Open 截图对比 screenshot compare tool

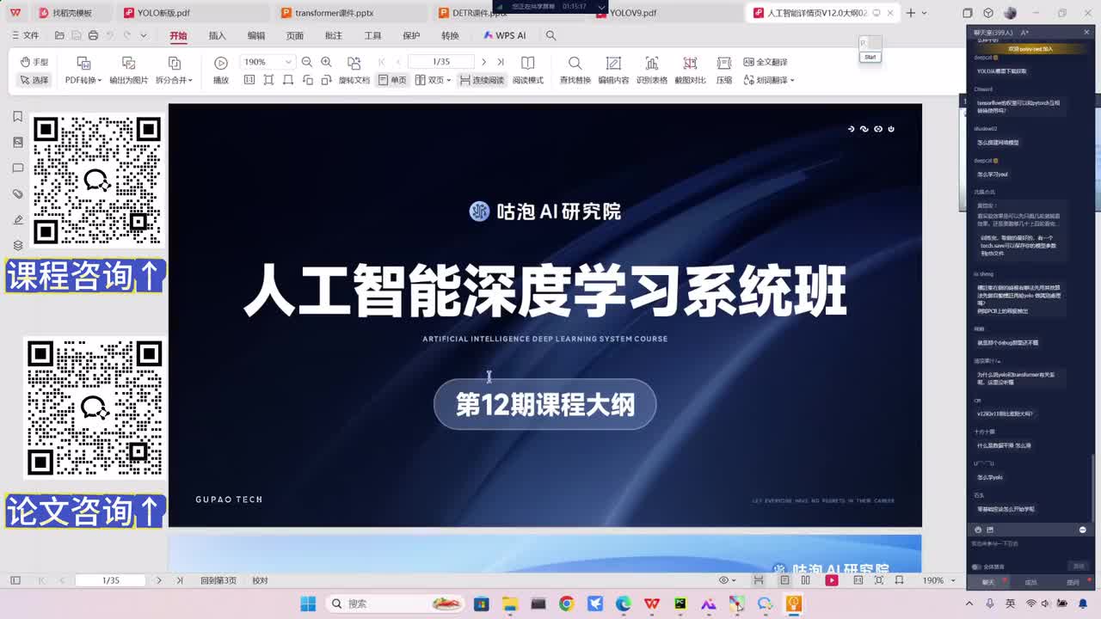(x=690, y=70)
